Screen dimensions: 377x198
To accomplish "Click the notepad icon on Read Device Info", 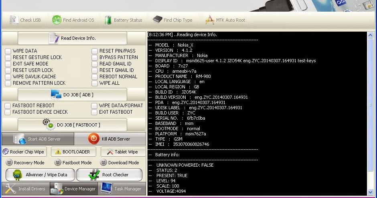I will click(x=54, y=38).
